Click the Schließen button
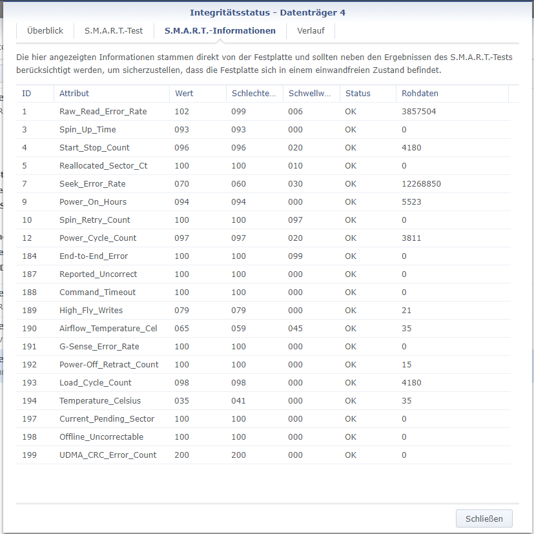This screenshot has width=534, height=534. [x=484, y=519]
